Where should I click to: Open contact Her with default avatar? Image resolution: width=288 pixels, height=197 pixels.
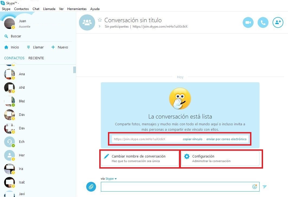[x=9, y=155]
